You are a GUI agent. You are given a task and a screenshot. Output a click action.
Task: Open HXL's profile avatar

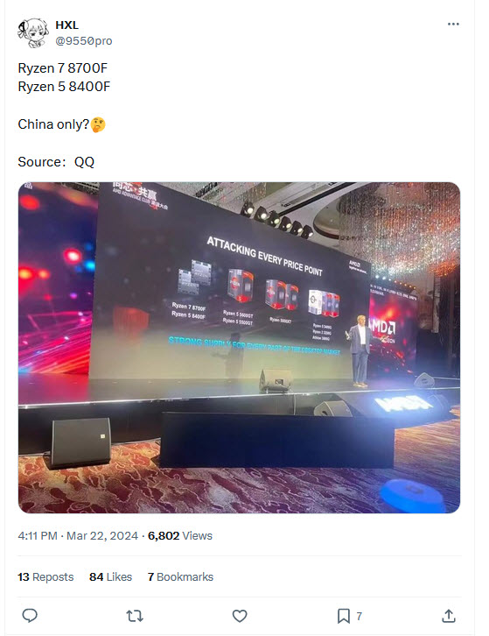click(32, 33)
